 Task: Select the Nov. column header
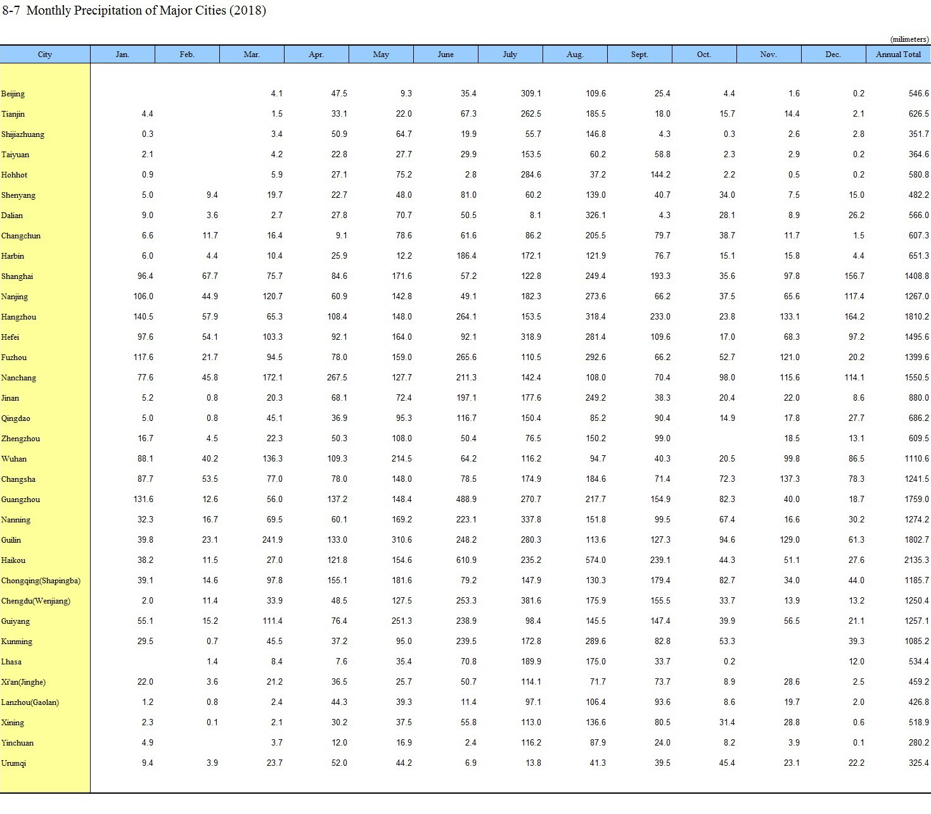(769, 55)
